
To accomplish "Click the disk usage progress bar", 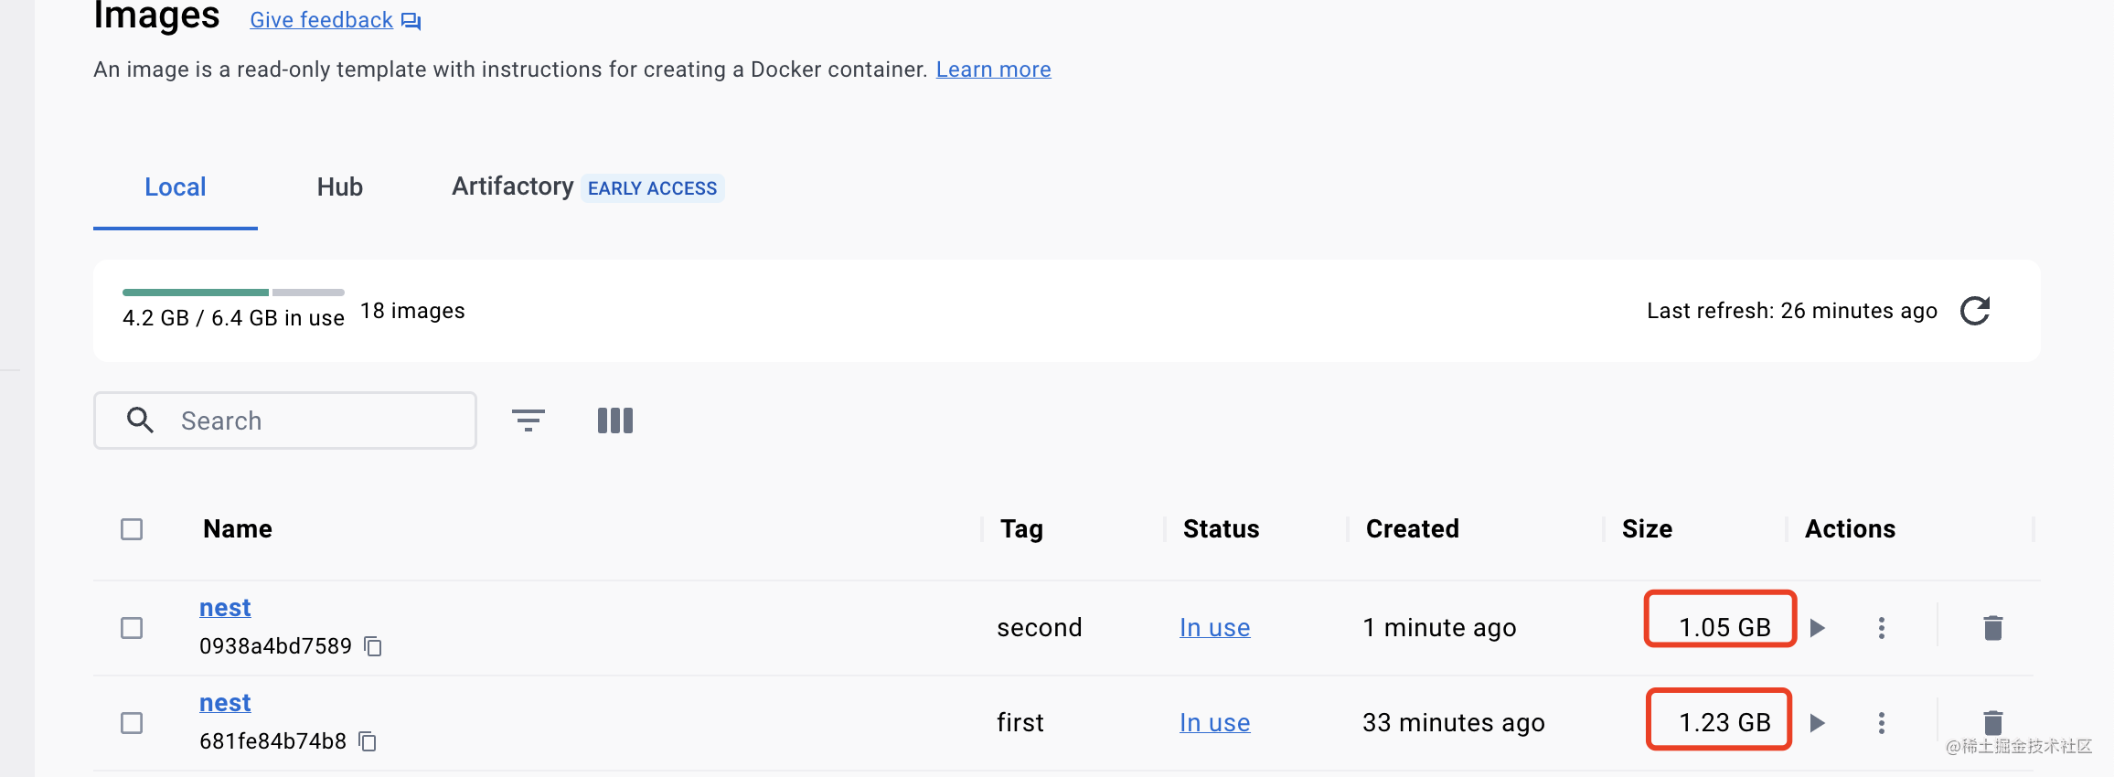I will pos(233,293).
